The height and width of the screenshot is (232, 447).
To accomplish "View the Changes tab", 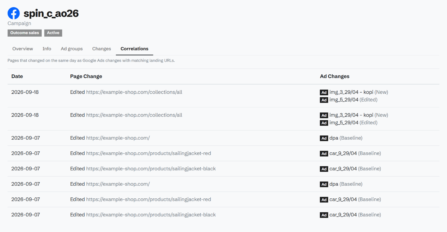I will point(102,49).
